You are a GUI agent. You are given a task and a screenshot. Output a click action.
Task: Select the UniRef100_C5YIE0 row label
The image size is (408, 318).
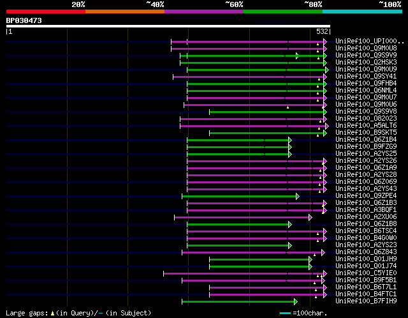366,273
